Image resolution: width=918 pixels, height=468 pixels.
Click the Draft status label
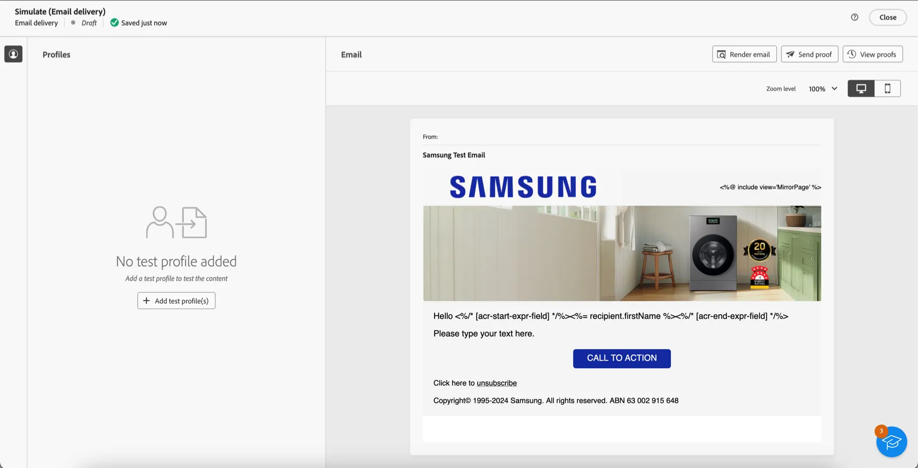click(x=89, y=23)
